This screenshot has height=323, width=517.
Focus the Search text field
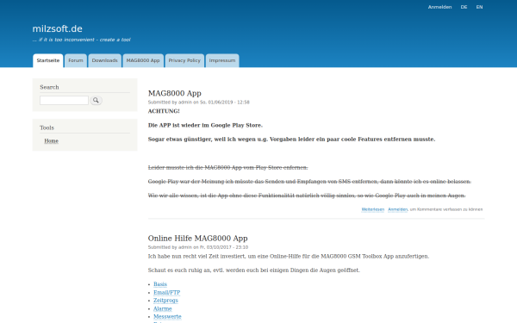click(64, 100)
